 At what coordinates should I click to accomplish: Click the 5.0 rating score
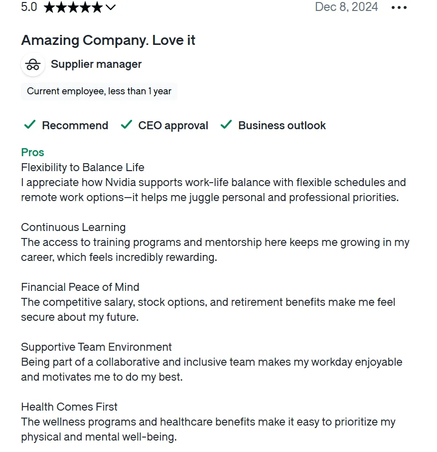[29, 7]
